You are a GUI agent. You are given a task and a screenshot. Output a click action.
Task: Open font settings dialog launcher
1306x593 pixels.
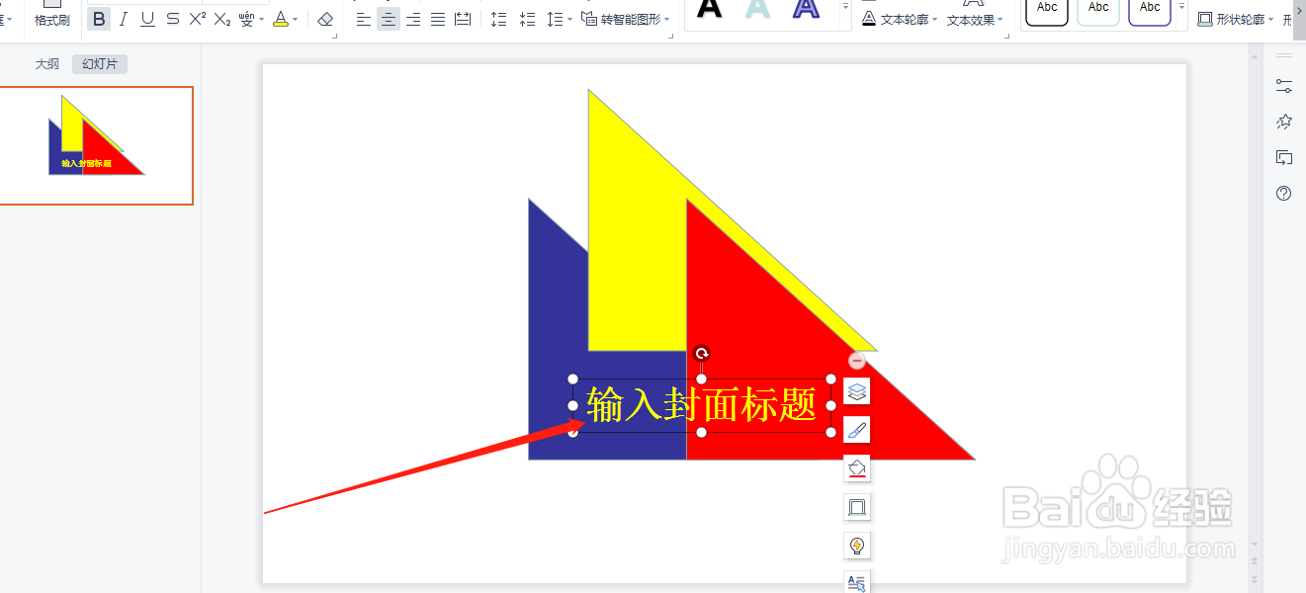click(x=336, y=36)
